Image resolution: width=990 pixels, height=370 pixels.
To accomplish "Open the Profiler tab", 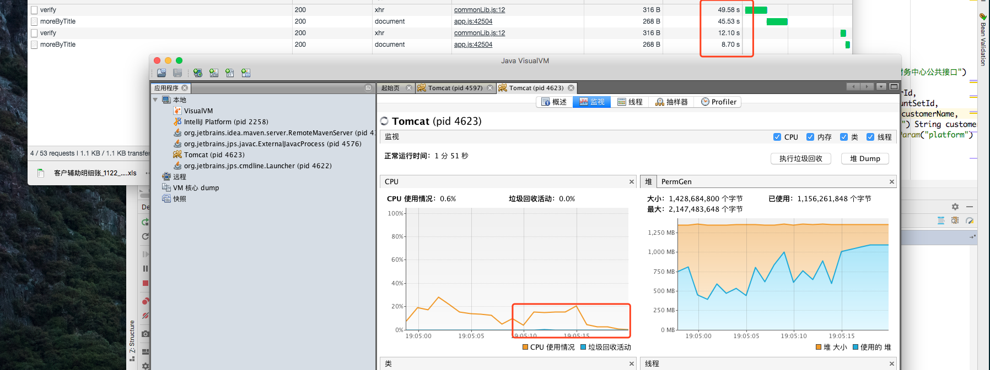I will 719,102.
